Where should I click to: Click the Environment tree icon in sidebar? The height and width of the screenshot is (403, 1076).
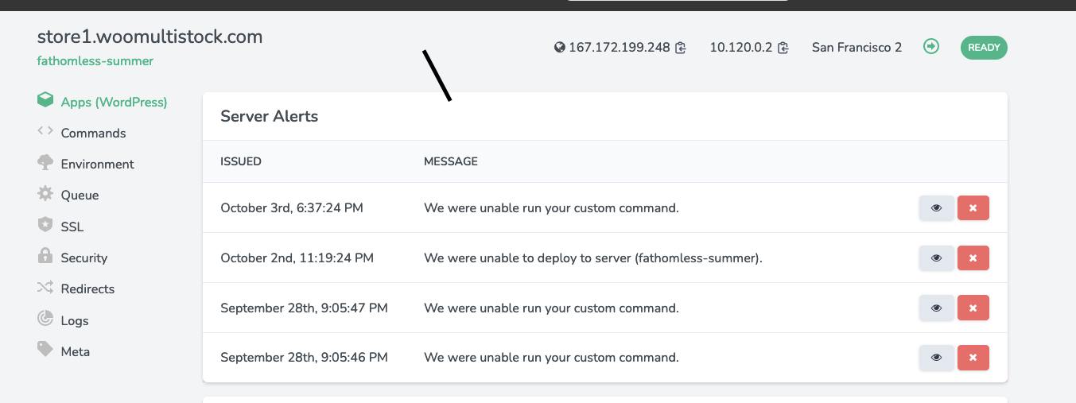tap(45, 163)
